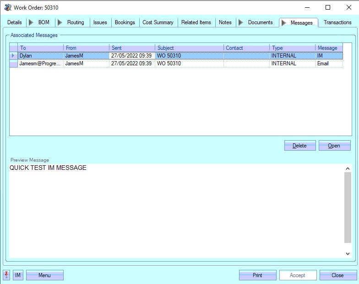
Task: Delete the selected message
Action: [300, 146]
